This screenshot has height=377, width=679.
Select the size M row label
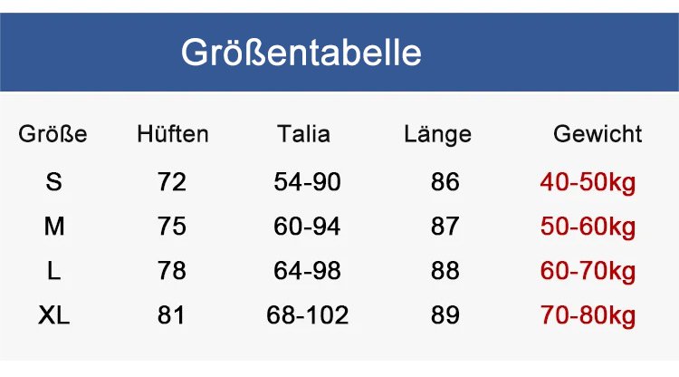point(53,227)
